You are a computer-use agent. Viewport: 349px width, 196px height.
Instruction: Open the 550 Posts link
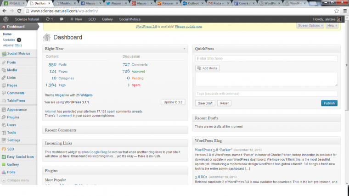coord(57,65)
